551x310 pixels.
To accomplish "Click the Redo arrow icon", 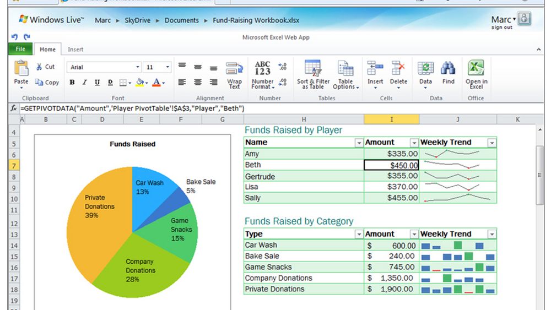I will click(x=26, y=37).
